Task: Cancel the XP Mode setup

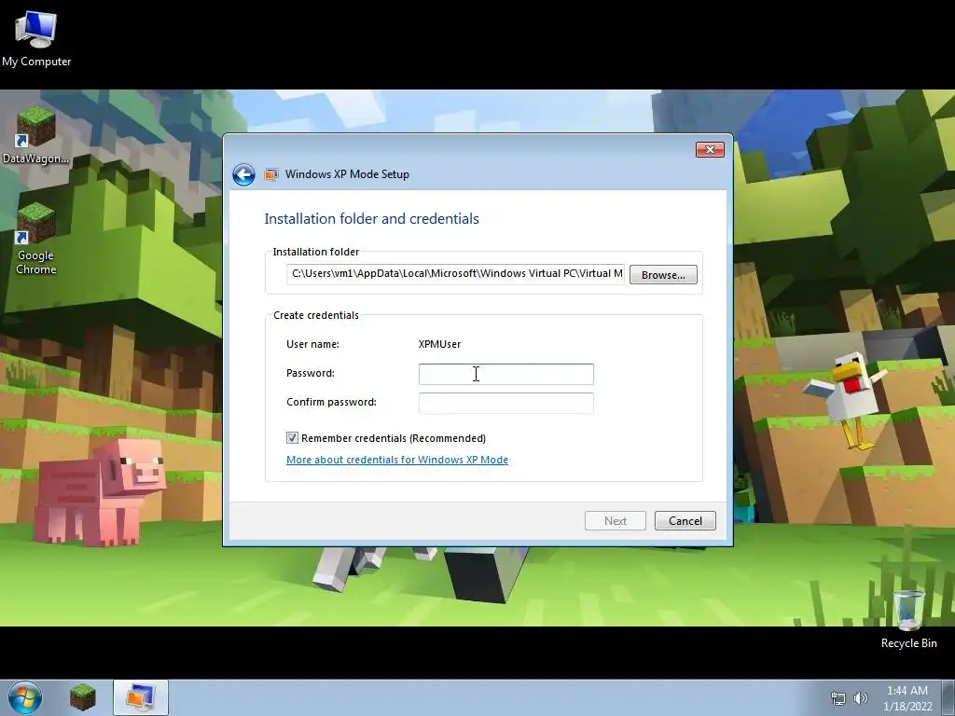Action: pos(685,520)
